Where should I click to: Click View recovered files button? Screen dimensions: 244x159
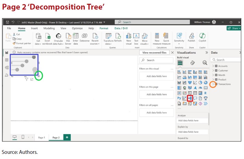pos(154,53)
